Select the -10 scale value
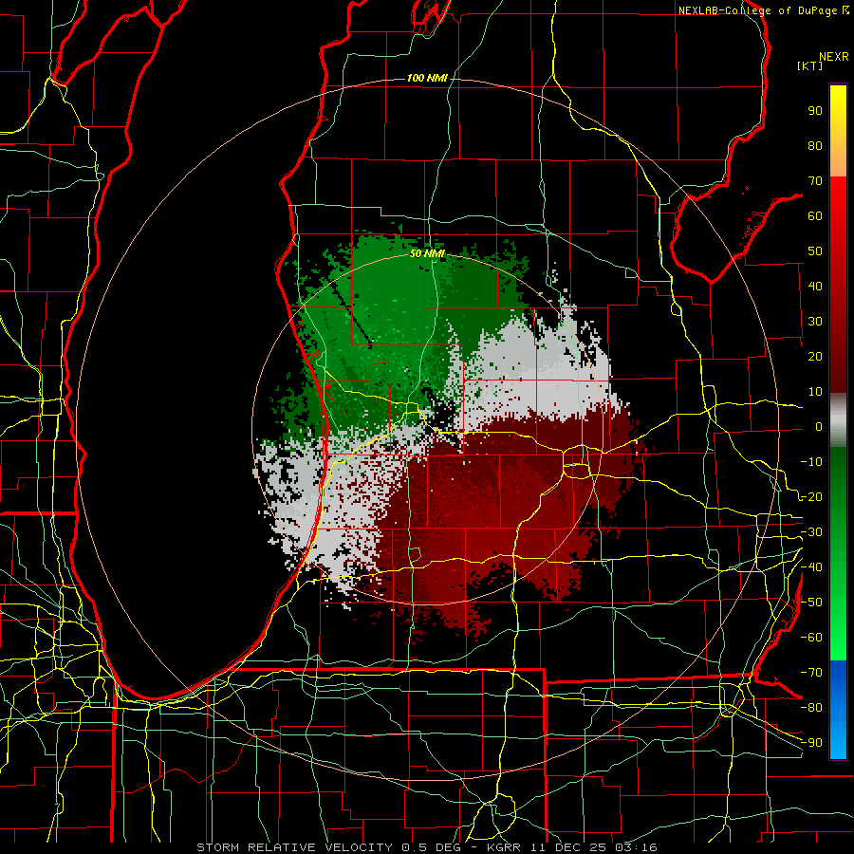 pos(811,462)
